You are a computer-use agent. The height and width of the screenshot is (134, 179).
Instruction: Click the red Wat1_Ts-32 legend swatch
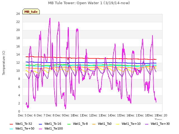pos(11,124)
